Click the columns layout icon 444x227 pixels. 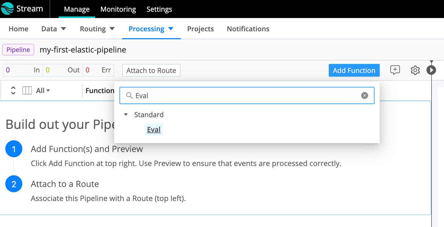coord(27,90)
